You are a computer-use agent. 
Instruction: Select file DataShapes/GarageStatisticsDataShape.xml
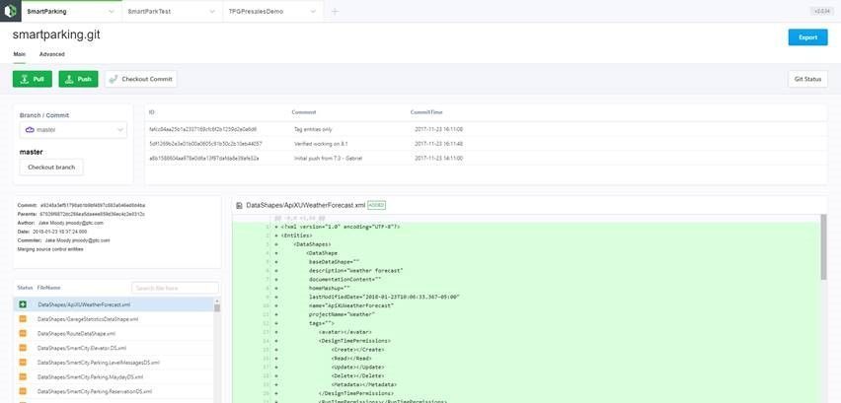click(88, 319)
